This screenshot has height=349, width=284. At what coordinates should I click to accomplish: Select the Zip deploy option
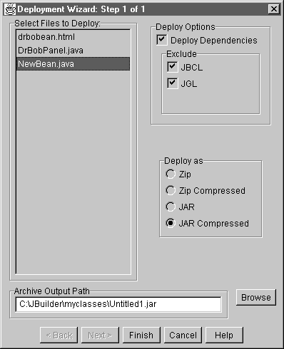point(171,174)
